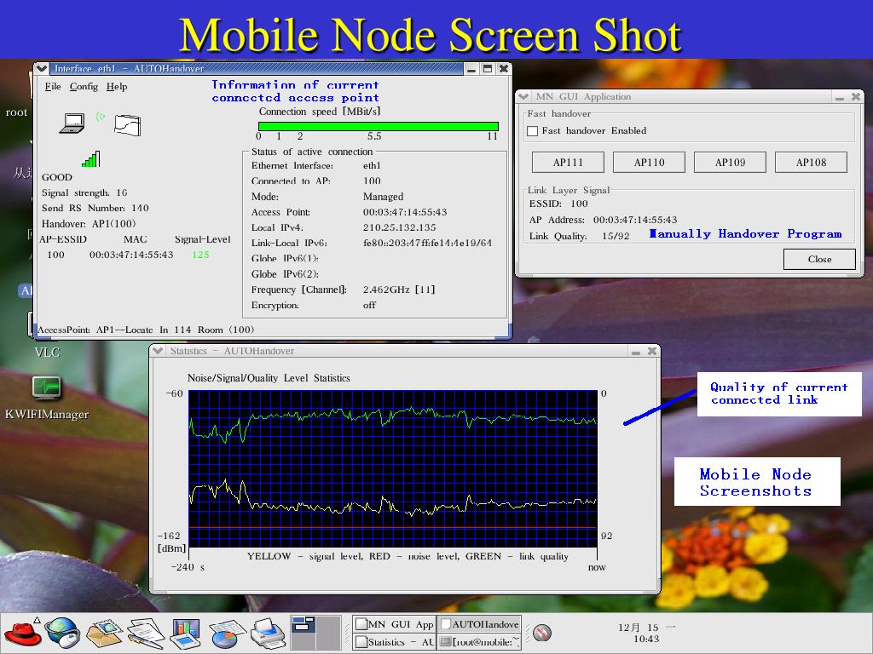Enable the Fast handover checkbox
Screen dimensions: 873x654
[x=533, y=130]
